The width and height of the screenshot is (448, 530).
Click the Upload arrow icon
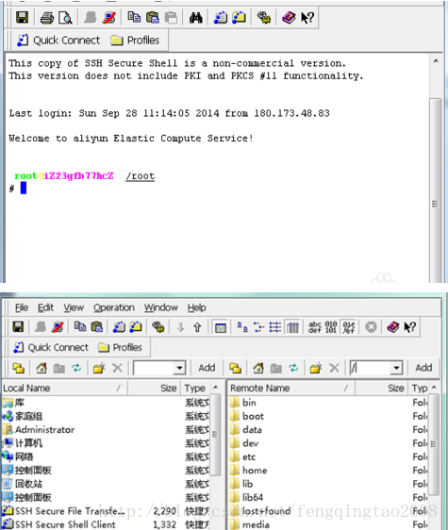pyautogui.click(x=197, y=327)
